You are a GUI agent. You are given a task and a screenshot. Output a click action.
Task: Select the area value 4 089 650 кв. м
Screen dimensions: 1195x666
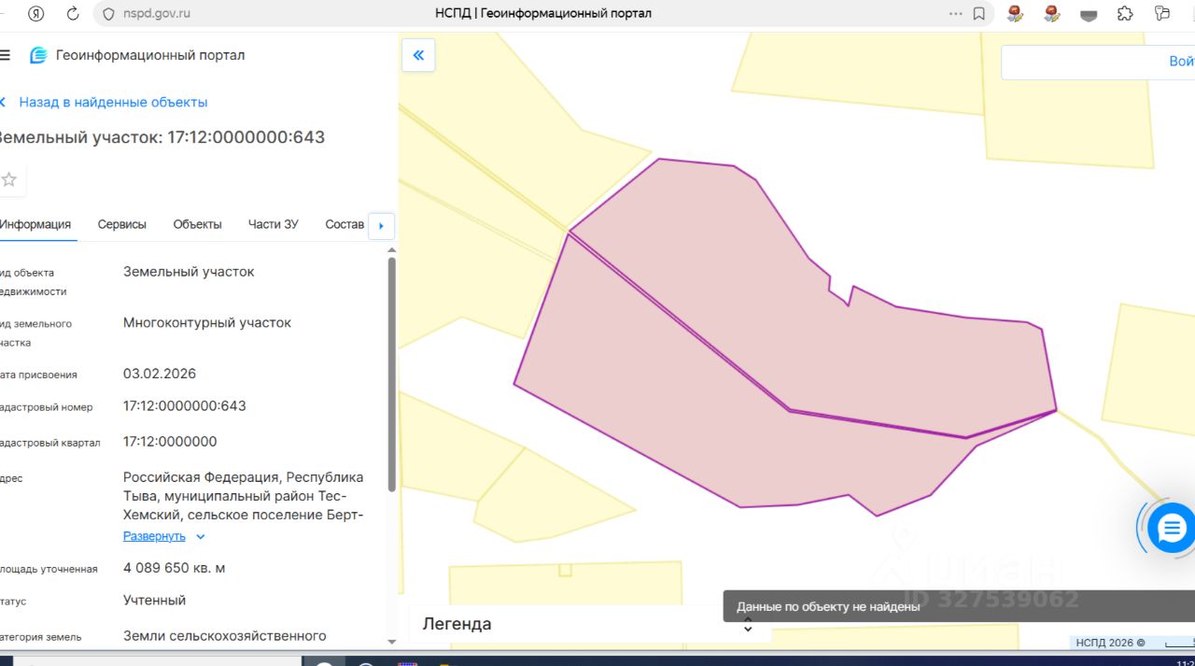click(174, 568)
